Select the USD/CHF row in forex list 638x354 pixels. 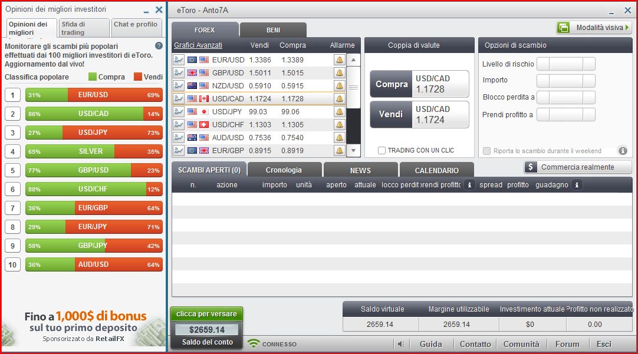pos(259,125)
